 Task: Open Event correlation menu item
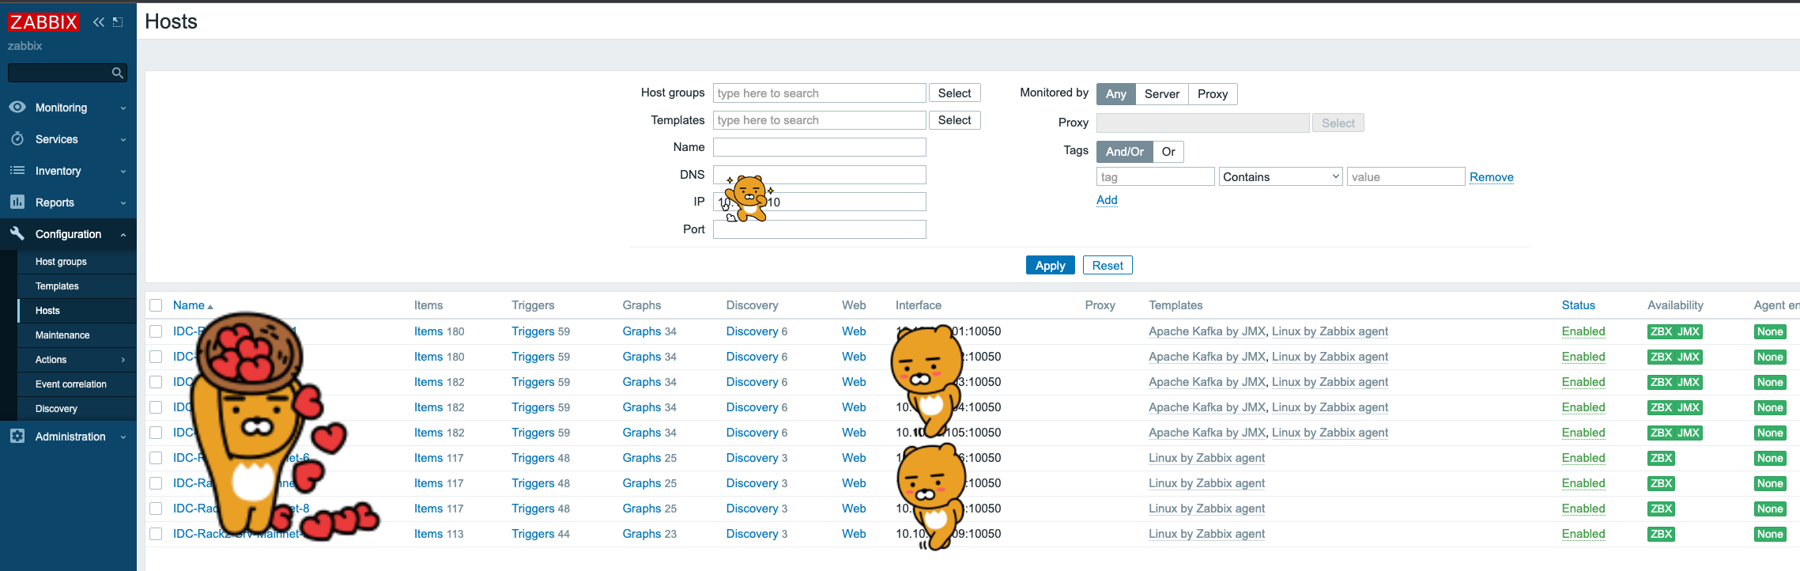tap(70, 384)
